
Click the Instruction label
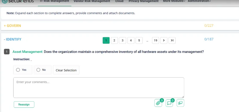pyautogui.click(x=22, y=59)
